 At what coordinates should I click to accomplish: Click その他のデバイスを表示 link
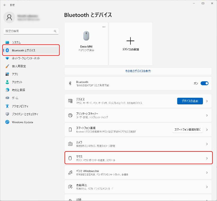pos(138,71)
